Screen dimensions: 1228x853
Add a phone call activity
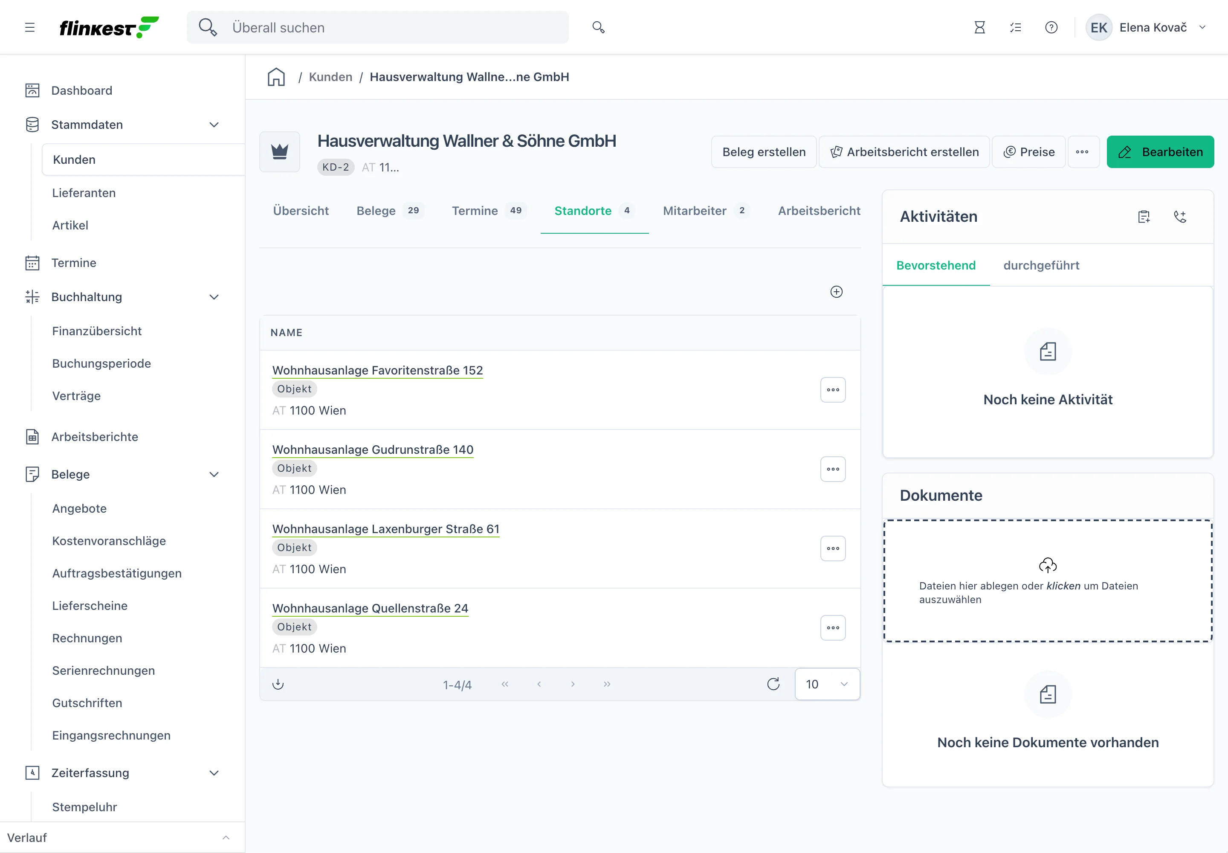coord(1180,217)
